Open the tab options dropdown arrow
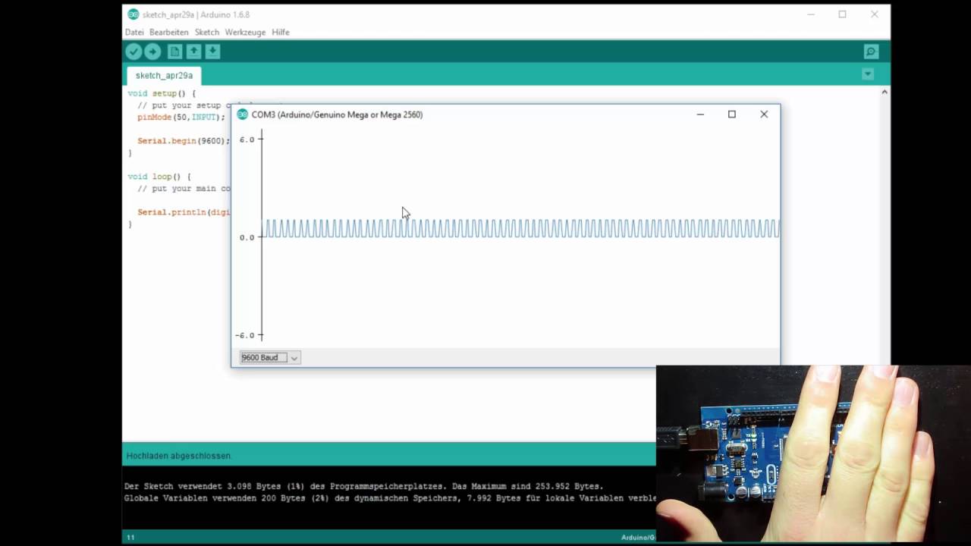Image resolution: width=971 pixels, height=546 pixels. pyautogui.click(x=868, y=74)
